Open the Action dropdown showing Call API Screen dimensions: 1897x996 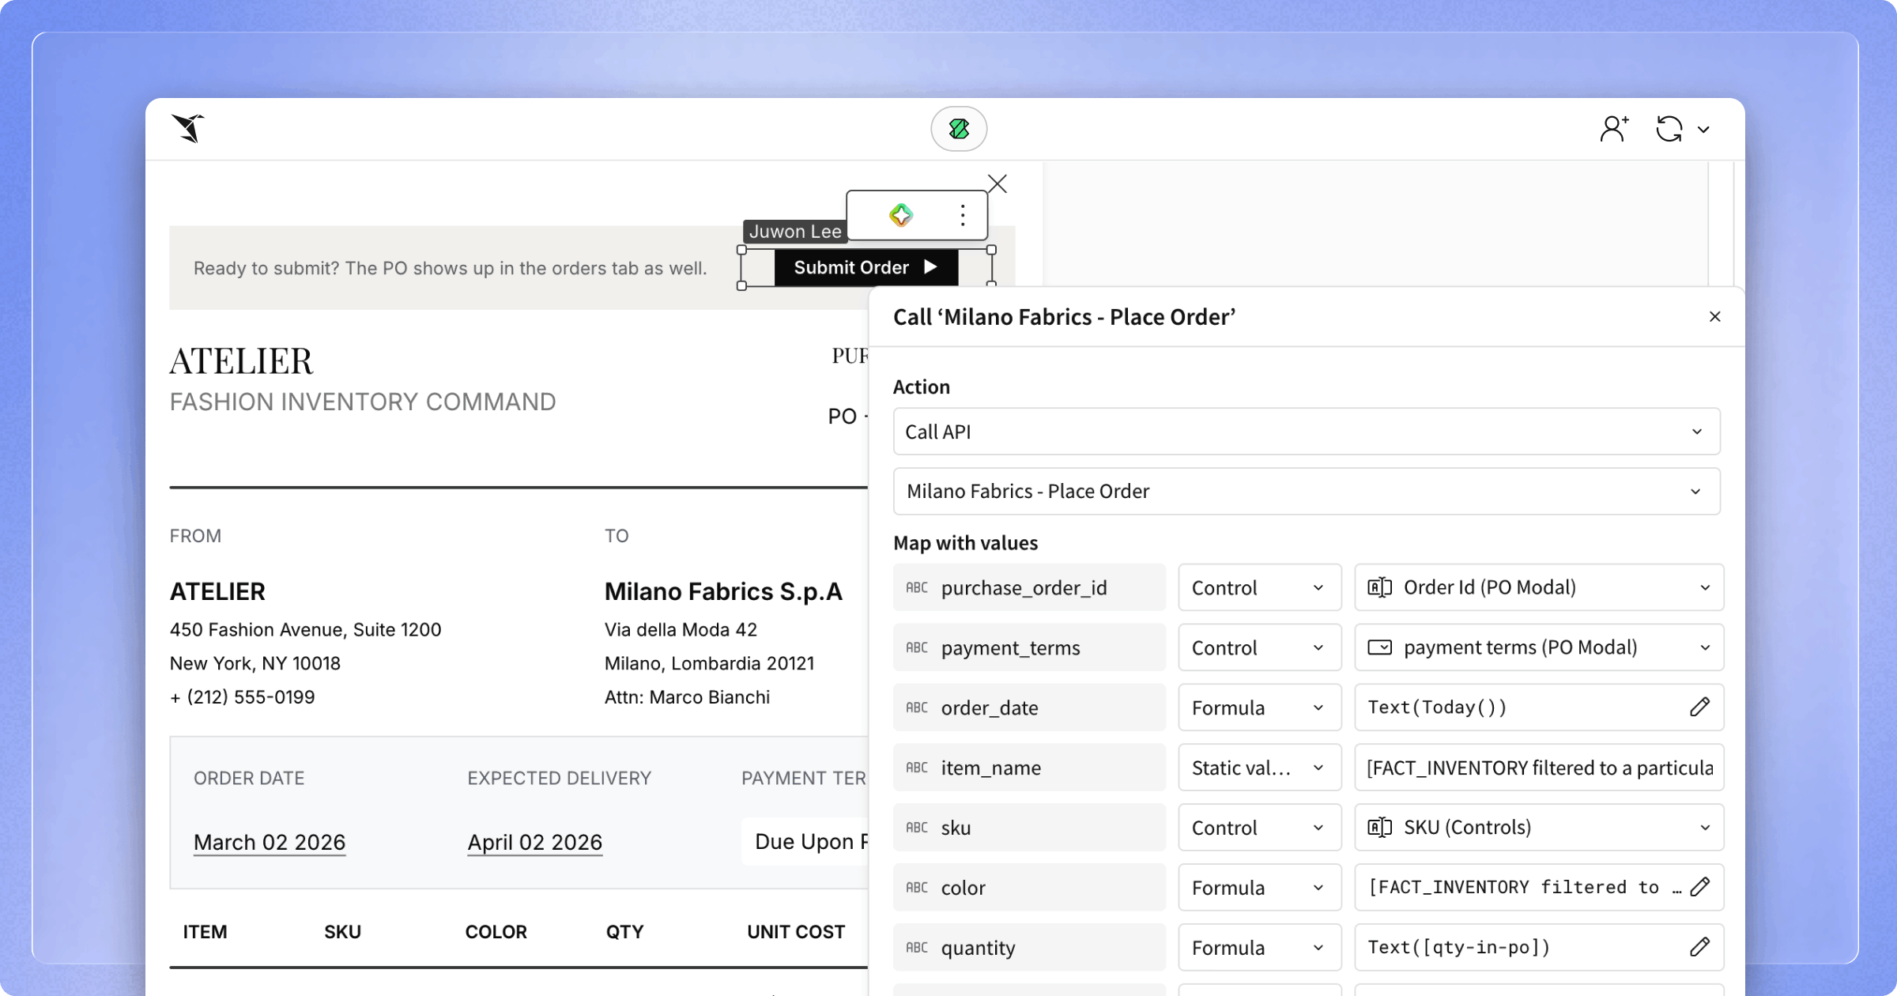[x=1306, y=432]
